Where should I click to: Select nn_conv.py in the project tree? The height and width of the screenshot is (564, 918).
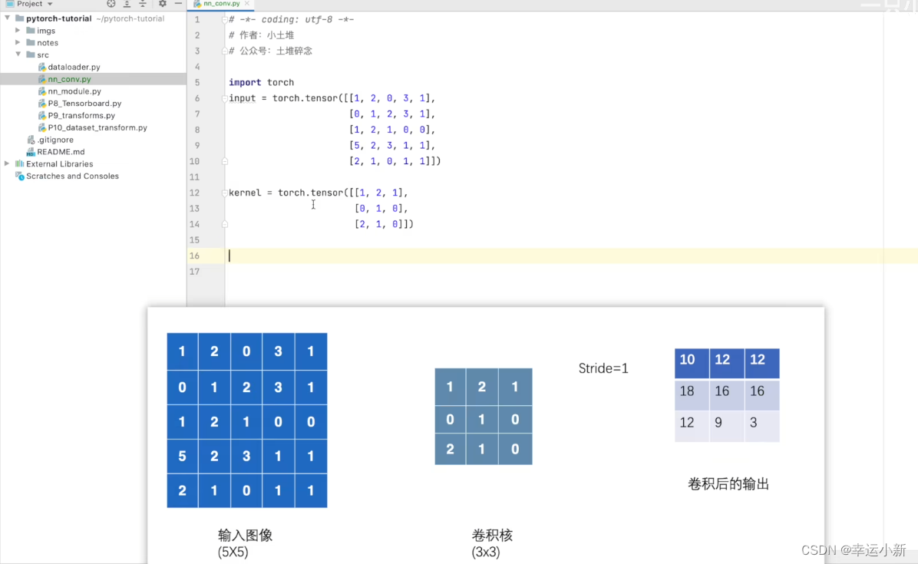pyautogui.click(x=69, y=79)
